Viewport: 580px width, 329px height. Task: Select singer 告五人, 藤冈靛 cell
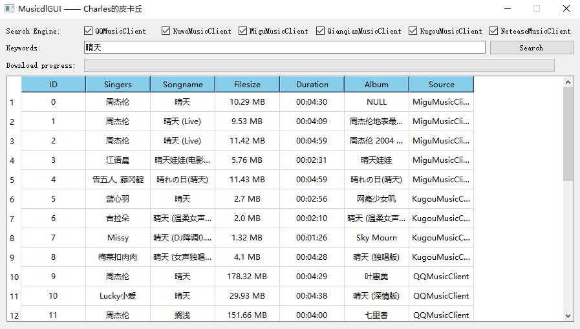pyautogui.click(x=118, y=180)
